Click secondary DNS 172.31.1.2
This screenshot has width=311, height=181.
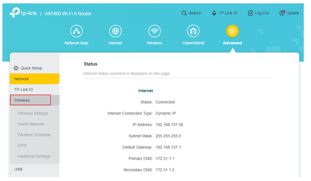click(165, 170)
